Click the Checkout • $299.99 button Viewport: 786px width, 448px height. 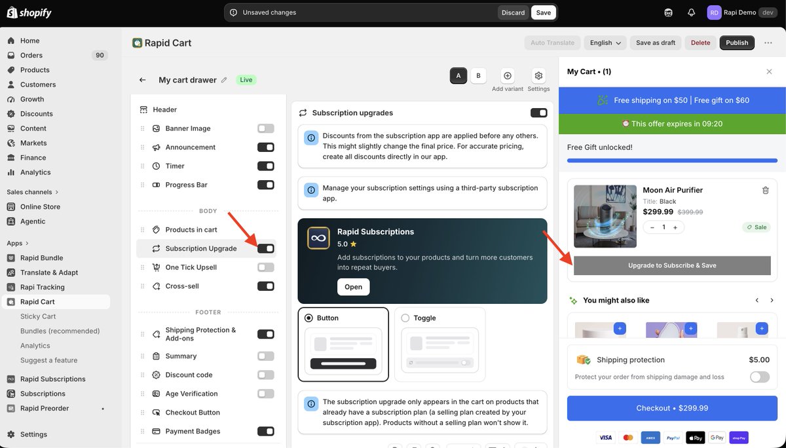tap(672, 408)
